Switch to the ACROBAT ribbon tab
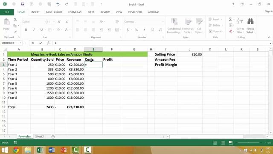 (154, 12)
